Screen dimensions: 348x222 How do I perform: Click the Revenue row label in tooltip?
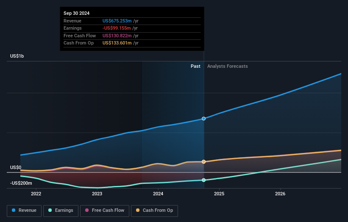tap(72, 21)
